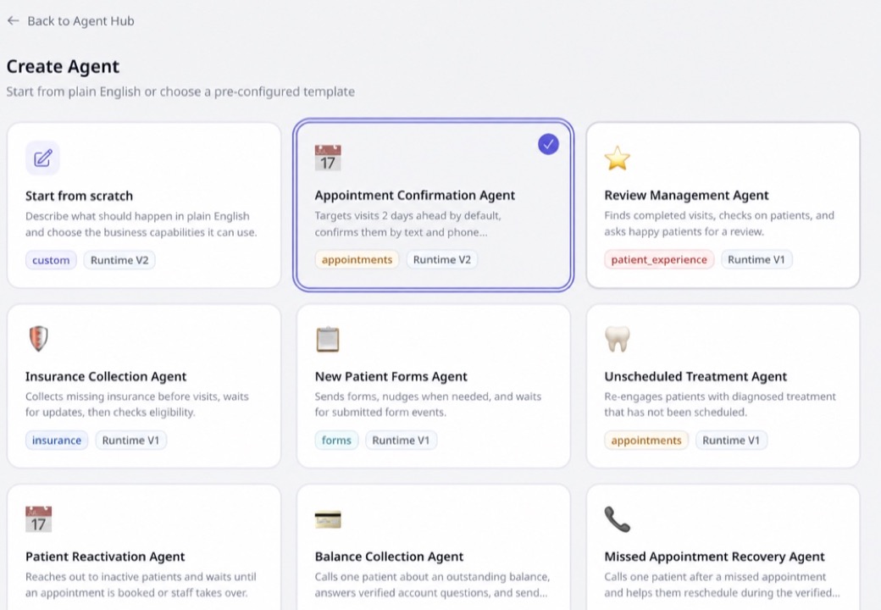Click description 'Re-engages patients with diagnosed treatment'
The image size is (881, 610).
click(x=720, y=404)
